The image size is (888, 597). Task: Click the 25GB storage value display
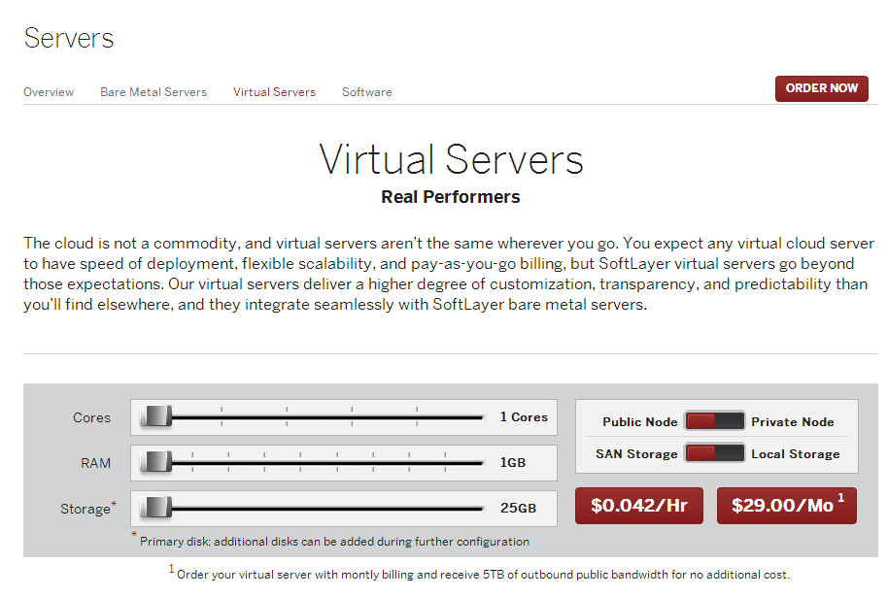pos(518,508)
